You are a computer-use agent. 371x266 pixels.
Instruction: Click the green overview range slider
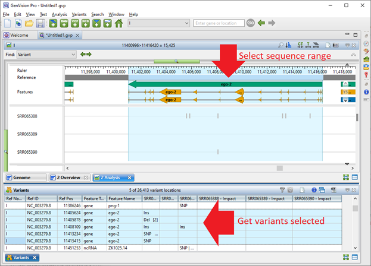tap(177, 62)
